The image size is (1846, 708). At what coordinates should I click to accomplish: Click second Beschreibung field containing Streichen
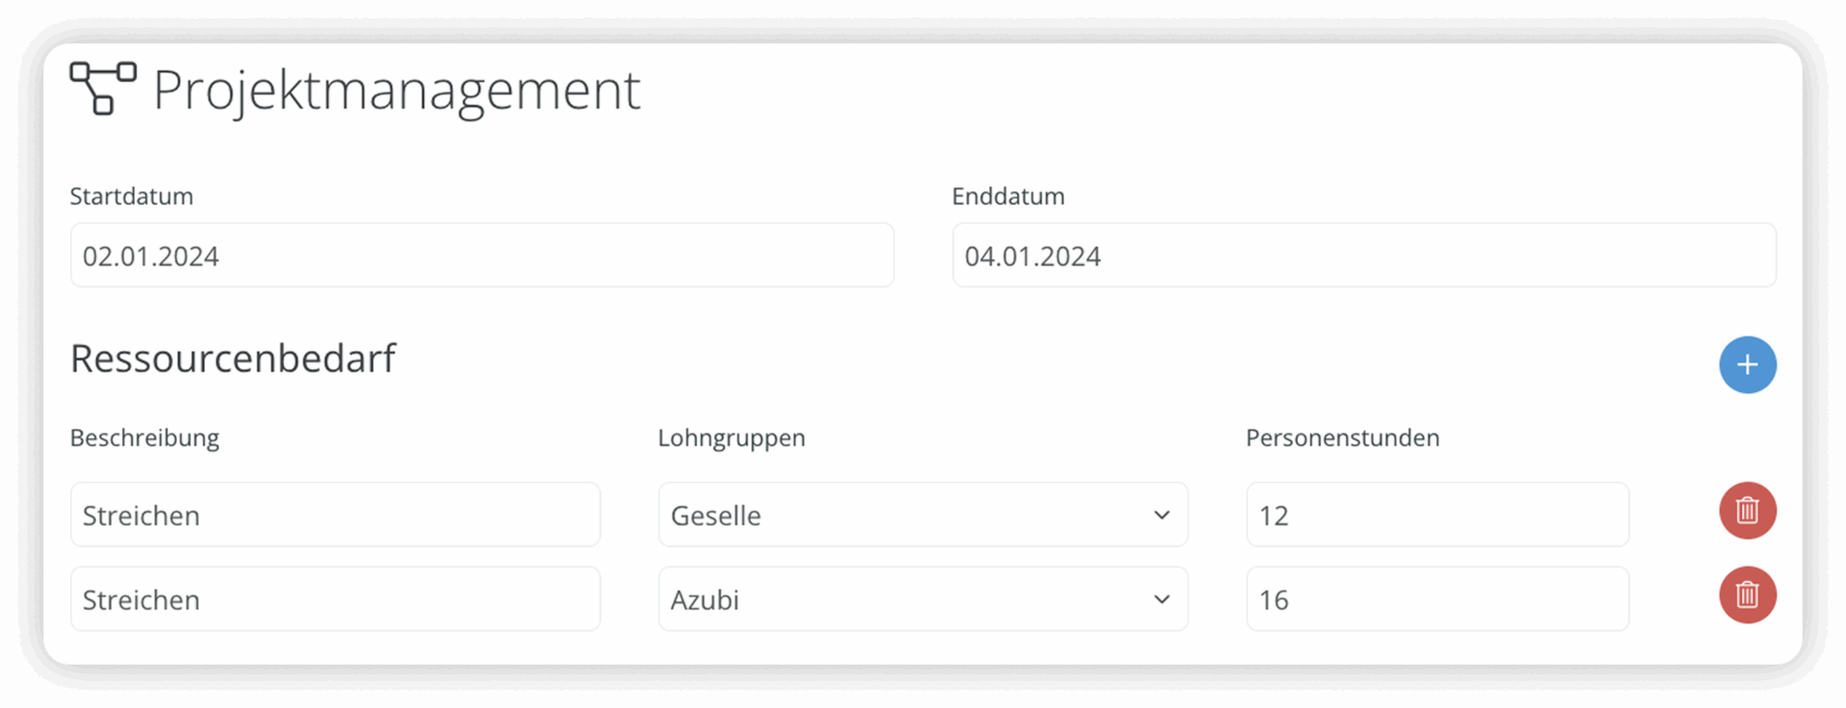[336, 599]
